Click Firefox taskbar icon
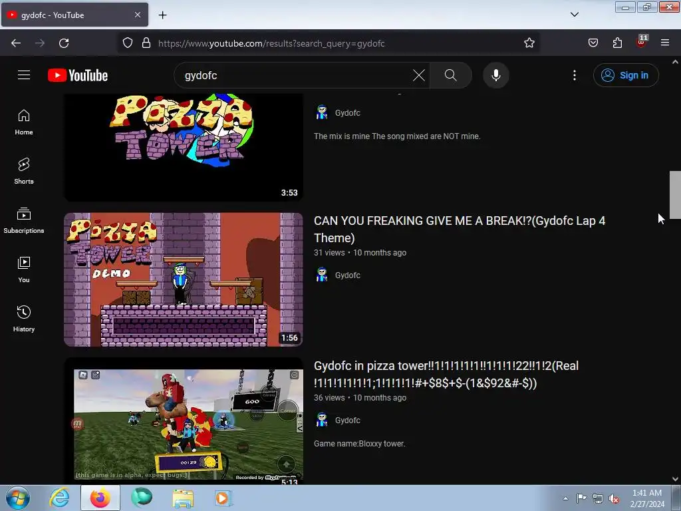The width and height of the screenshot is (681, 511). tap(100, 498)
